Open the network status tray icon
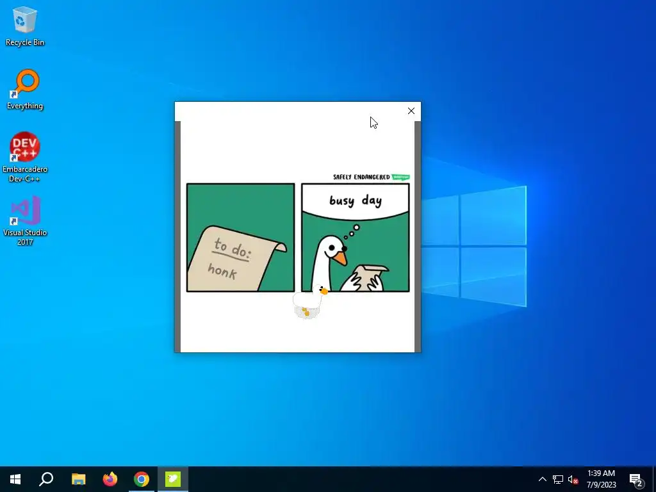Image resolution: width=656 pixels, height=492 pixels. click(558, 479)
